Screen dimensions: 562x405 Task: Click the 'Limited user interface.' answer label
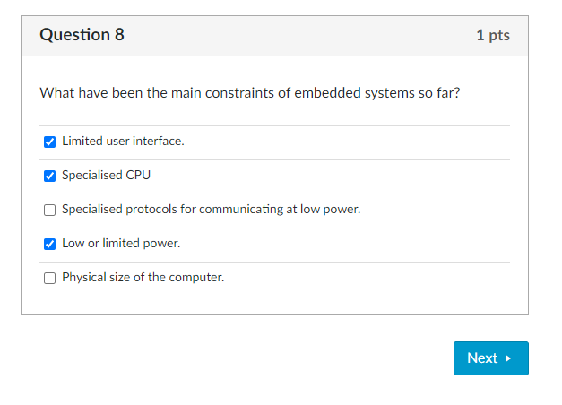(x=123, y=142)
